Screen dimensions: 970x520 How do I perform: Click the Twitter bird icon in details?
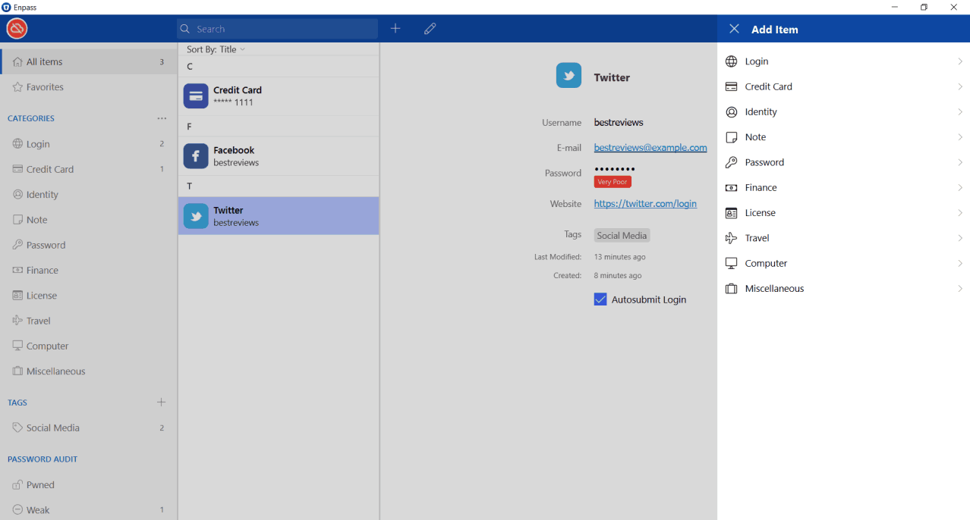[x=568, y=76]
